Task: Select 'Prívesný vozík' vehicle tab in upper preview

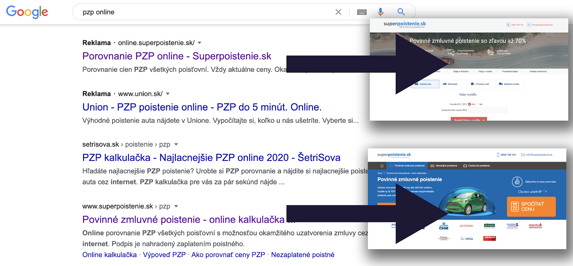Action: 481,84
